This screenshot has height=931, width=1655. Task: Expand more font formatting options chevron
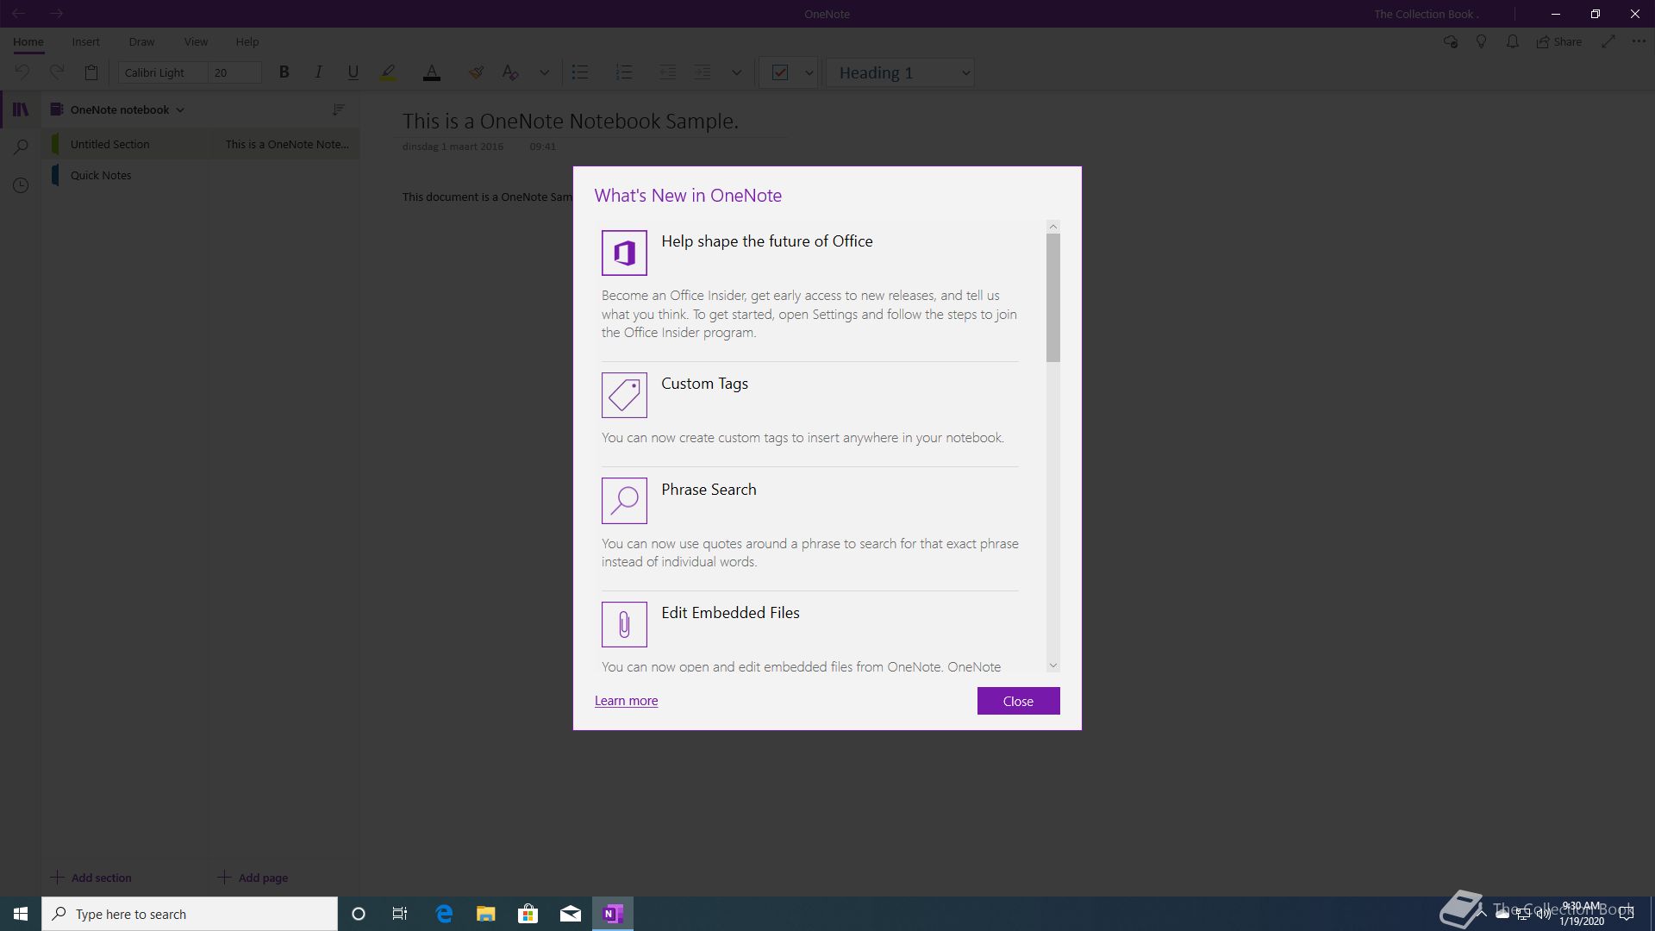[x=544, y=72]
